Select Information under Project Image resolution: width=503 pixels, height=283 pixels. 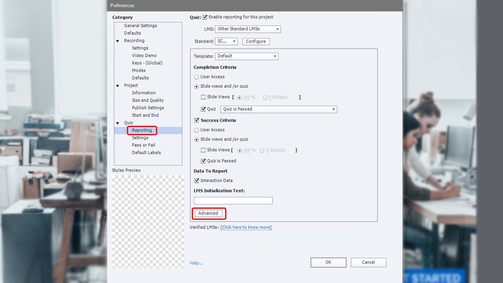coord(144,93)
